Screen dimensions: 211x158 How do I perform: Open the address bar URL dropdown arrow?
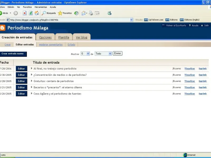click(131, 20)
